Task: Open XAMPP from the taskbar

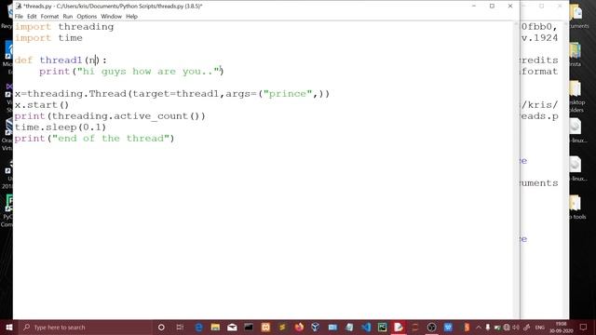Action: tap(265, 327)
